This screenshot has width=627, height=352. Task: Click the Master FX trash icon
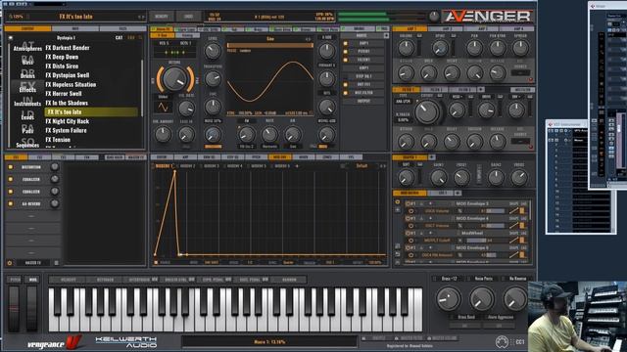point(57,263)
